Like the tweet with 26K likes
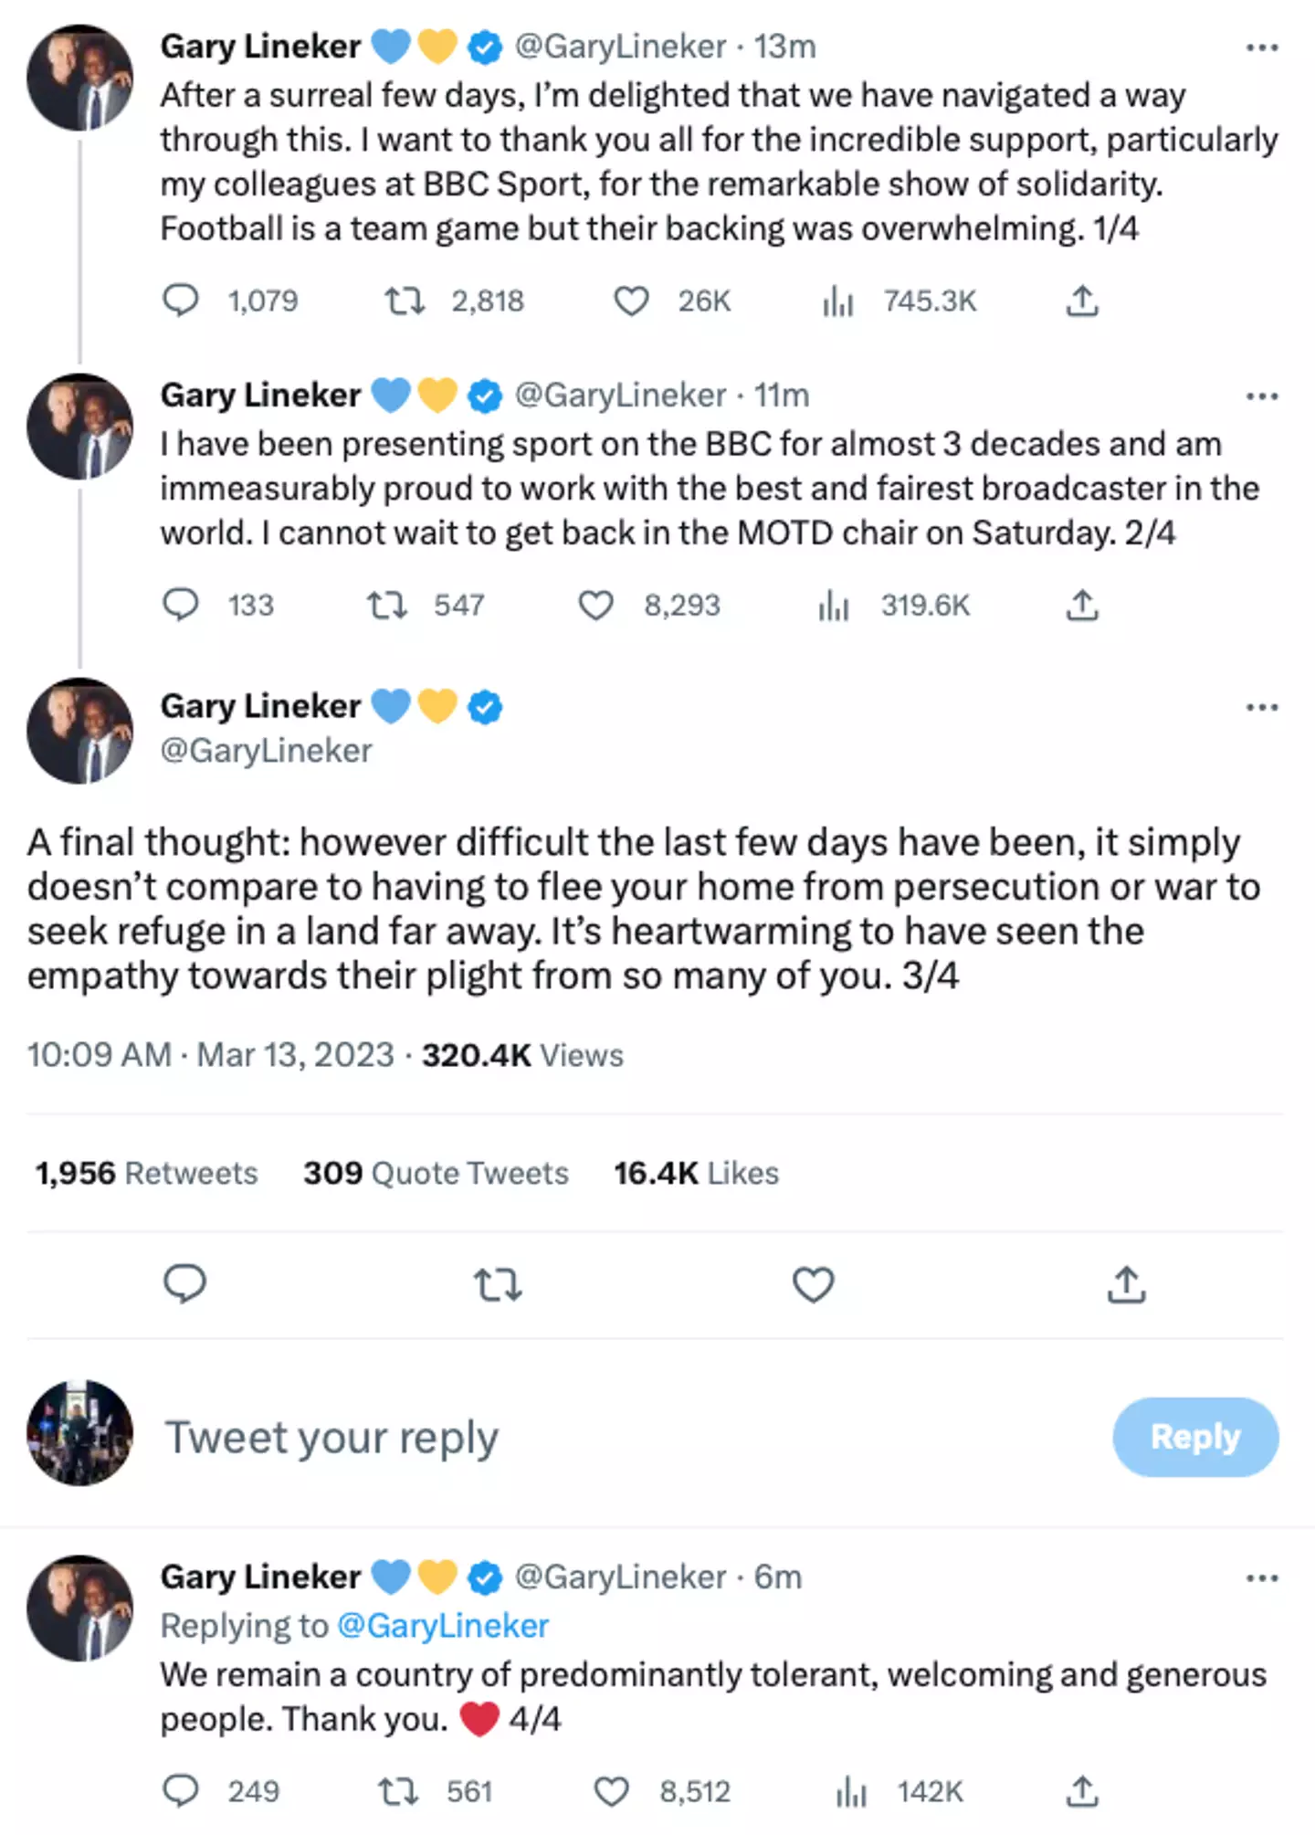The width and height of the screenshot is (1315, 1835). click(631, 301)
